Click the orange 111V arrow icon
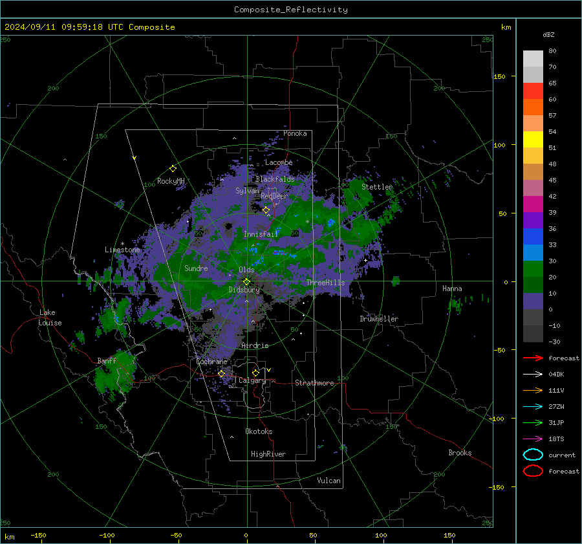The height and width of the screenshot is (544, 582). pyautogui.click(x=533, y=390)
